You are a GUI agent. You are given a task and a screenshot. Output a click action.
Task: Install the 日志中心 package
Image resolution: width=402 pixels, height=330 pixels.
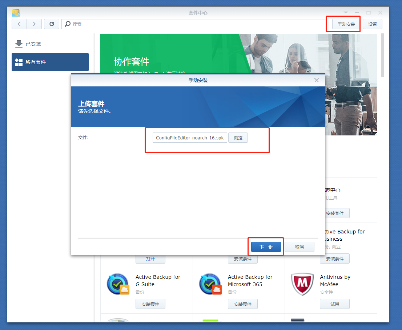[337, 213]
